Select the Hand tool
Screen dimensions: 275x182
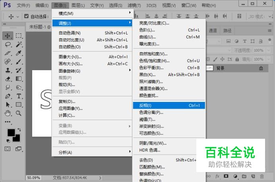(x=8, y=113)
